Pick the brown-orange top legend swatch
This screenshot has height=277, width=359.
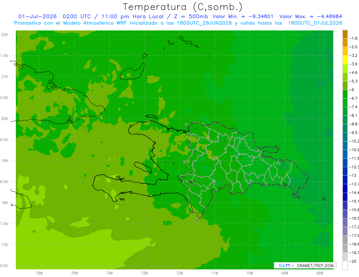pyautogui.click(x=345, y=34)
